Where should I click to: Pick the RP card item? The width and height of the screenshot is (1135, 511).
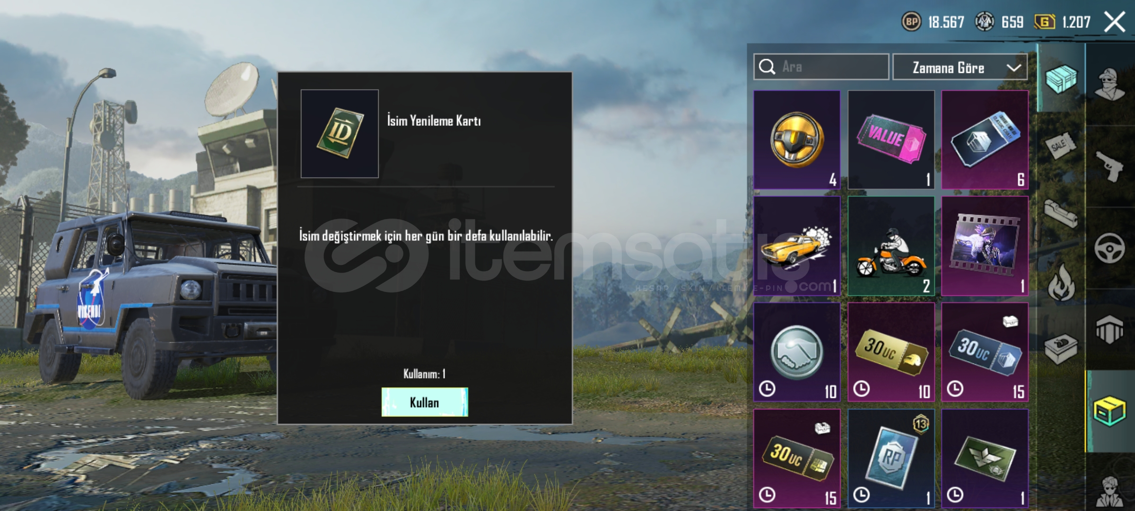coord(891,459)
